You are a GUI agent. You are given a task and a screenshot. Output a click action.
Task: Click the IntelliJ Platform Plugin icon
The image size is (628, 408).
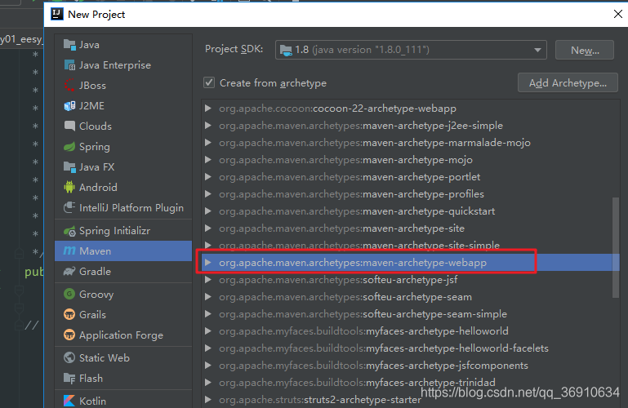coord(69,207)
